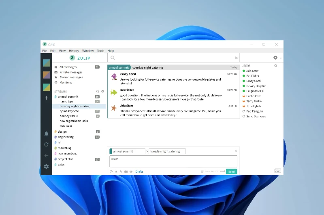Toggle Press Enter to send checkbox

point(202,171)
